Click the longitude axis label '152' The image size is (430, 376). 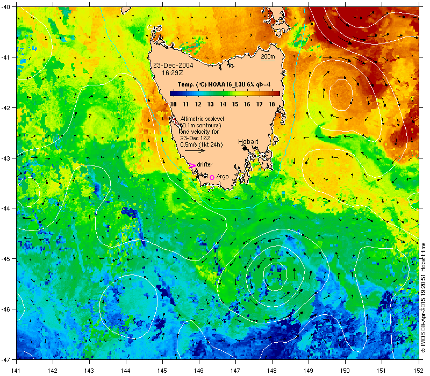(x=419, y=371)
